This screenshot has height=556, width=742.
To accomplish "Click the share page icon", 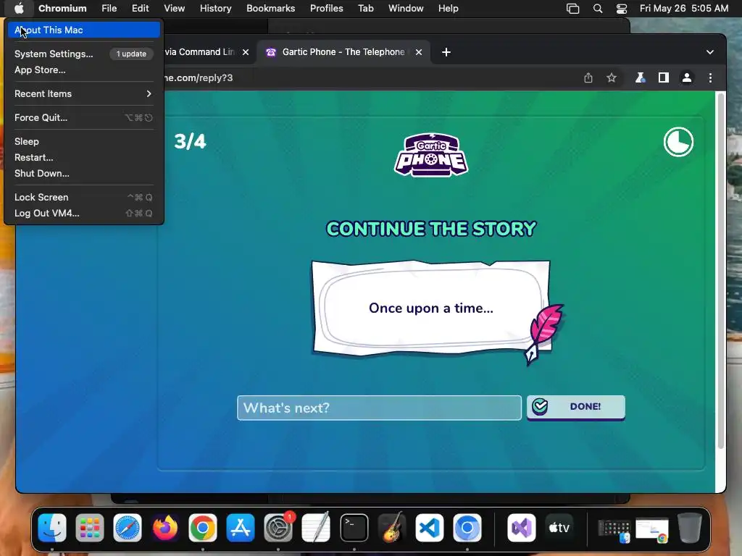I will [x=588, y=78].
